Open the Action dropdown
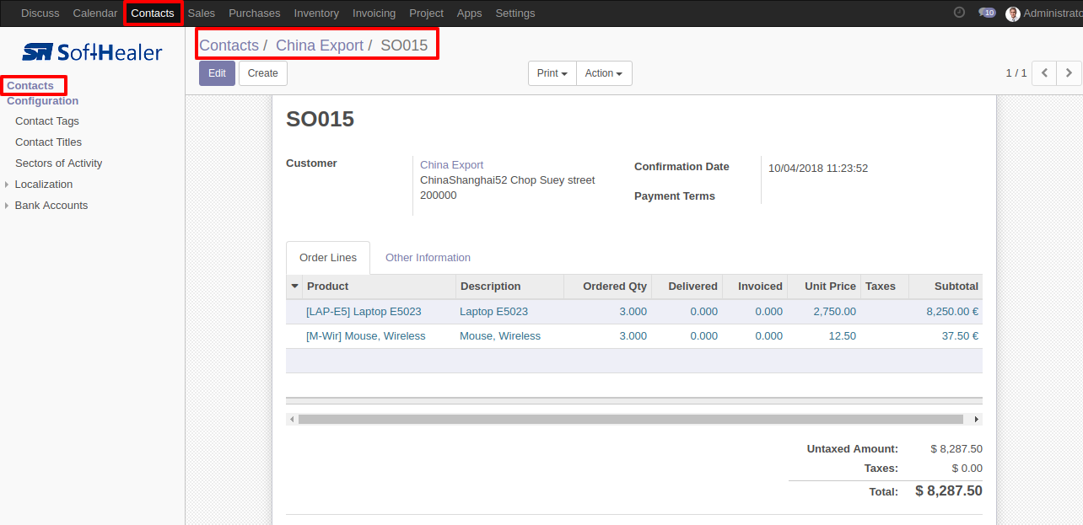Viewport: 1083px width, 525px height. 604,73
